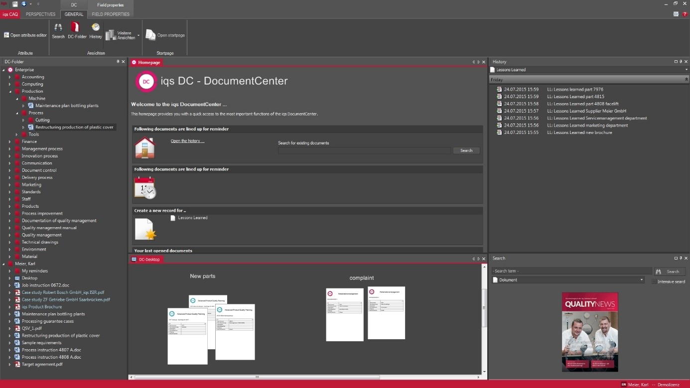The image size is (690, 388).
Task: Click the Search term input field
Action: tap(571, 271)
